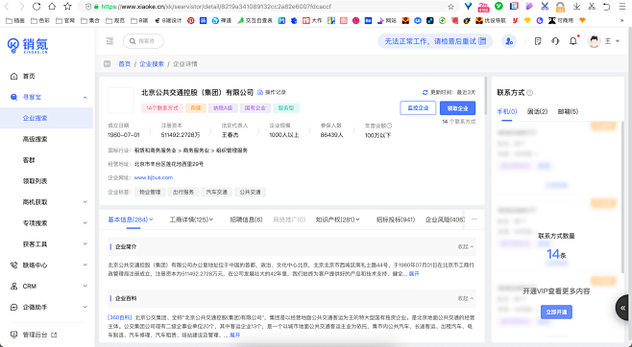Open the Pinterest bookmark icon
This screenshot has height=347, width=632.
(190, 20)
